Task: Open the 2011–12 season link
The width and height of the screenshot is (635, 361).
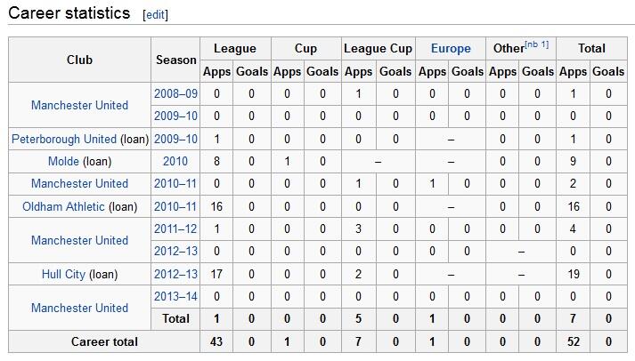Action: 175,229
